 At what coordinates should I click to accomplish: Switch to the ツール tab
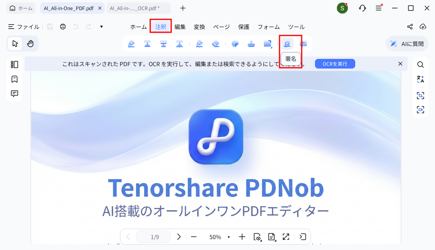296,27
